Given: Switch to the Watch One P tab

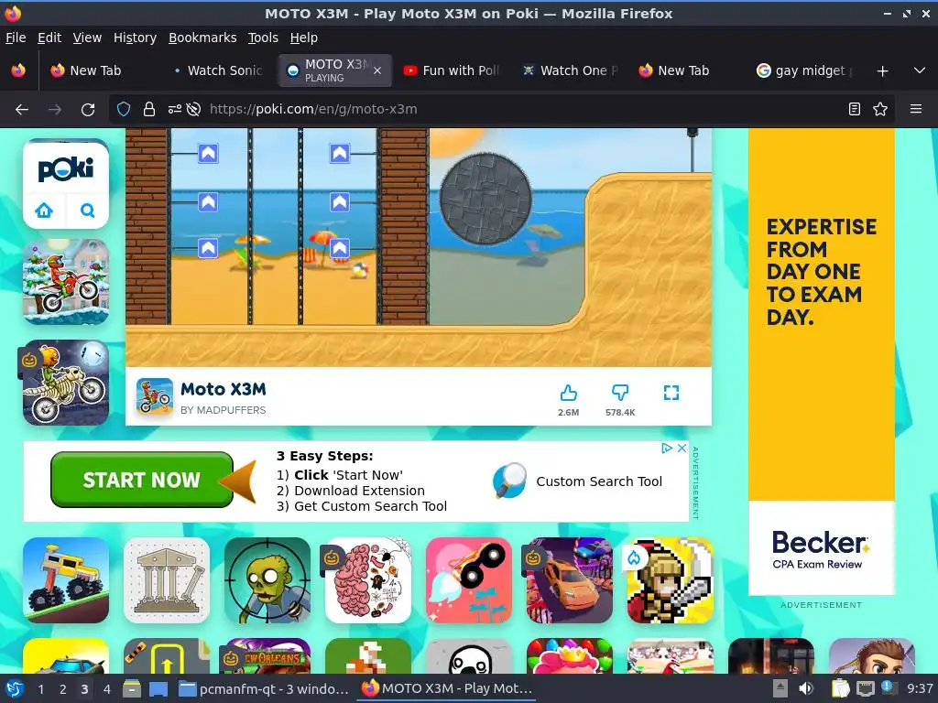Looking at the screenshot, I should [570, 70].
